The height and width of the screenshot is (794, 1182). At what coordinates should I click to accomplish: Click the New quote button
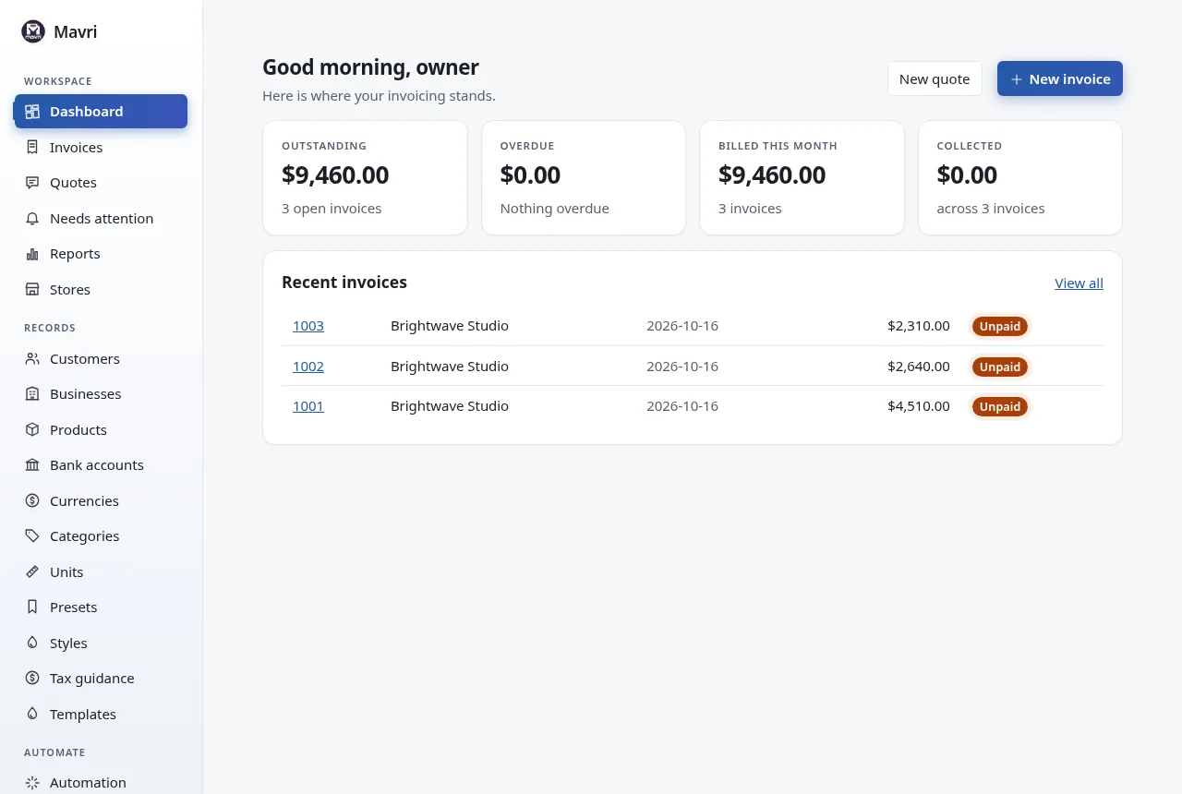(935, 79)
